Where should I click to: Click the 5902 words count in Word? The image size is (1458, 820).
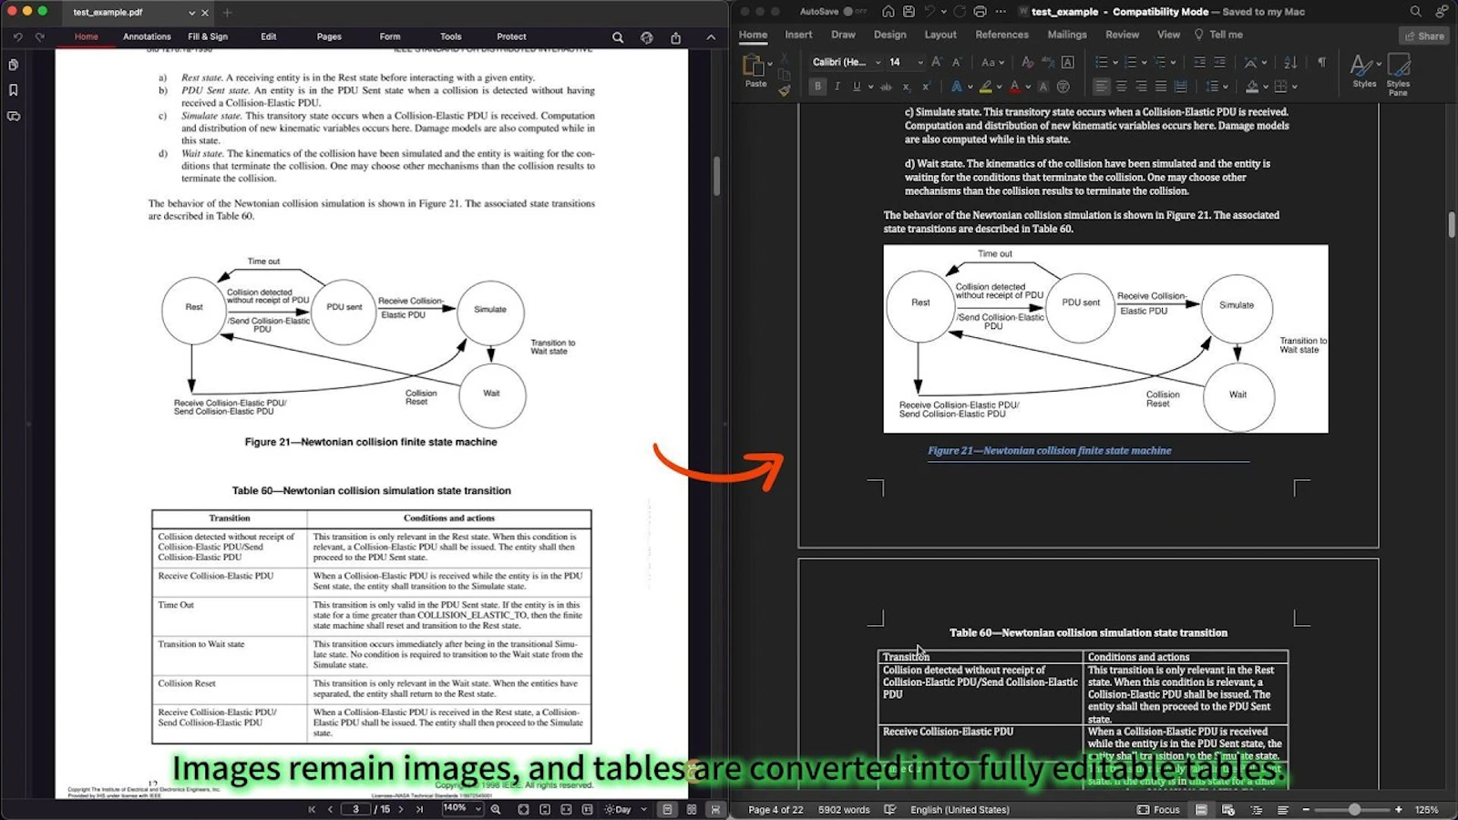pyautogui.click(x=844, y=809)
